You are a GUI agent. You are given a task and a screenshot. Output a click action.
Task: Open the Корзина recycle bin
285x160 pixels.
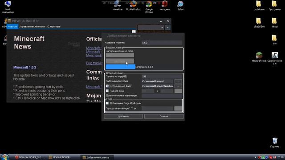click(275, 143)
